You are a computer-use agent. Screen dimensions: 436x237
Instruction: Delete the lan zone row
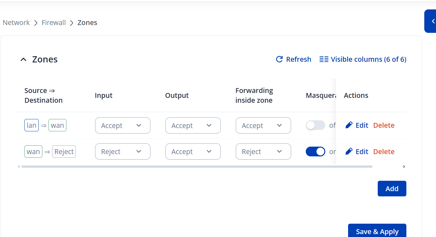tap(384, 125)
